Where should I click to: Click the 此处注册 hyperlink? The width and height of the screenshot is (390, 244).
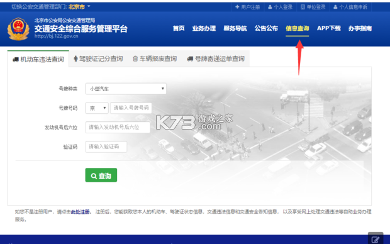(x=80, y=212)
